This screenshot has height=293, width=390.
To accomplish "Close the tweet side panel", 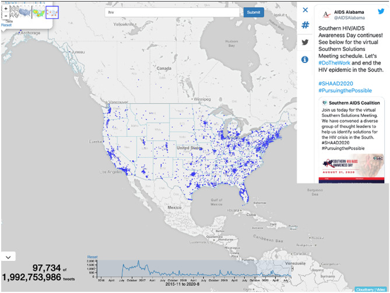I will (x=305, y=10).
